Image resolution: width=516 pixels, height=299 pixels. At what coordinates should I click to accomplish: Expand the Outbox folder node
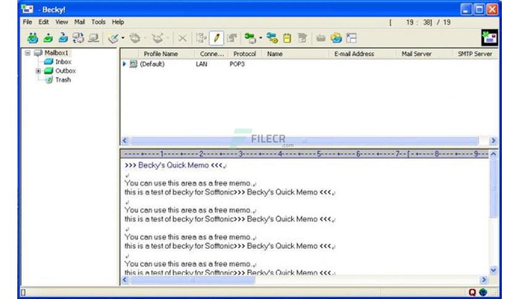(38, 71)
